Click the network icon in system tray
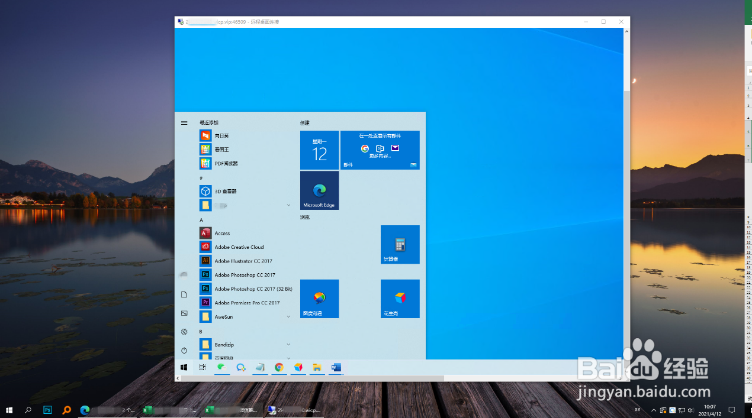Viewport: 752px width, 418px height. click(x=682, y=410)
